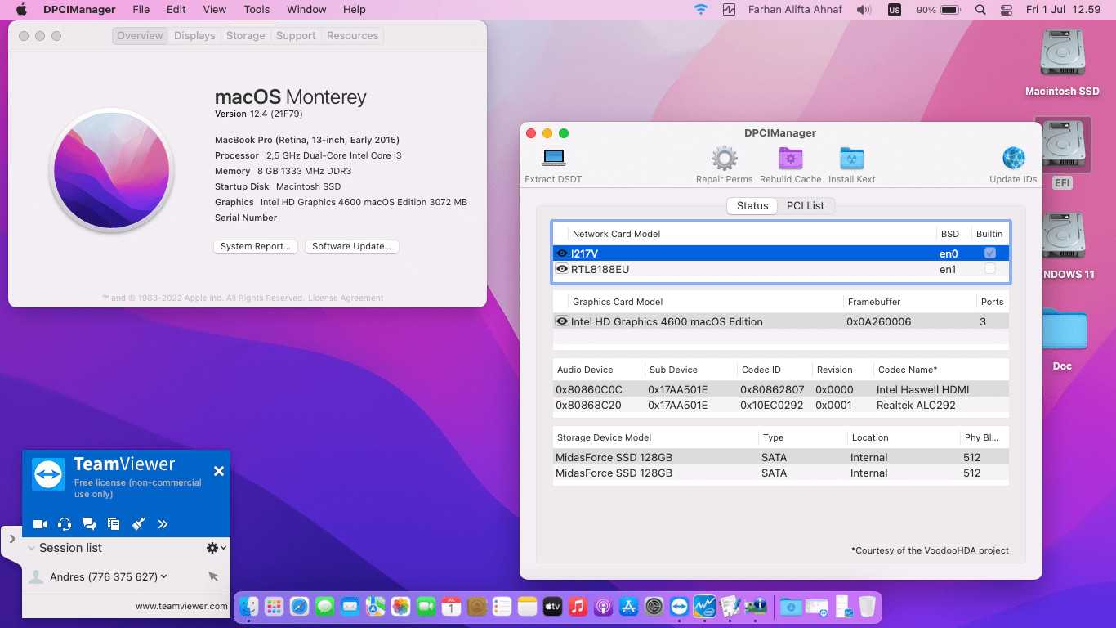
Task: Open the Trash in the dock
Action: tap(867, 606)
